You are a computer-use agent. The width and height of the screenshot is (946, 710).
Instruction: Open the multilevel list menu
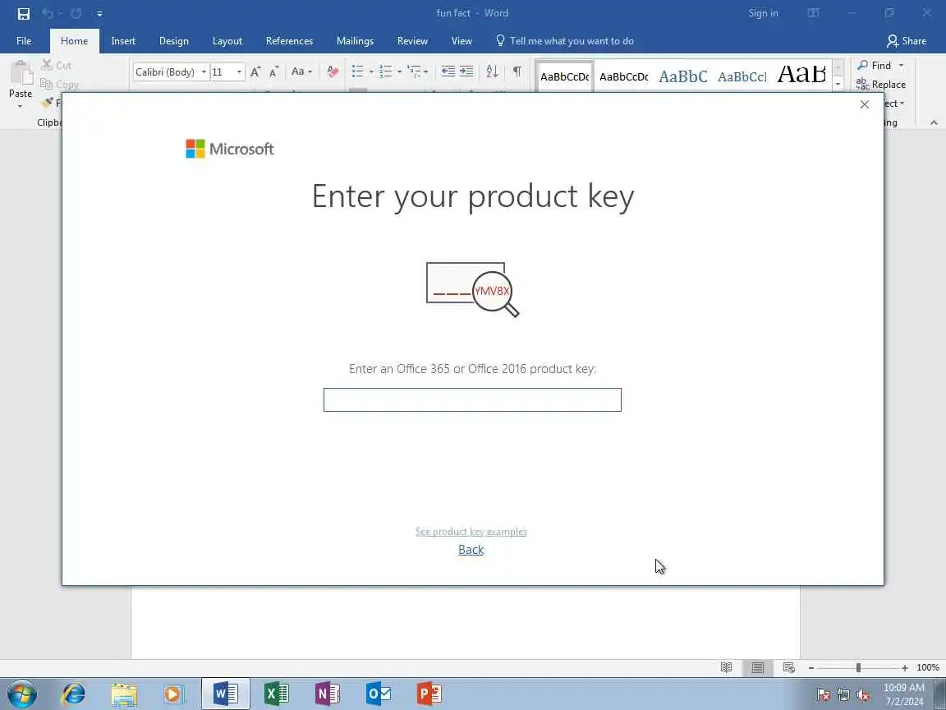pos(417,71)
